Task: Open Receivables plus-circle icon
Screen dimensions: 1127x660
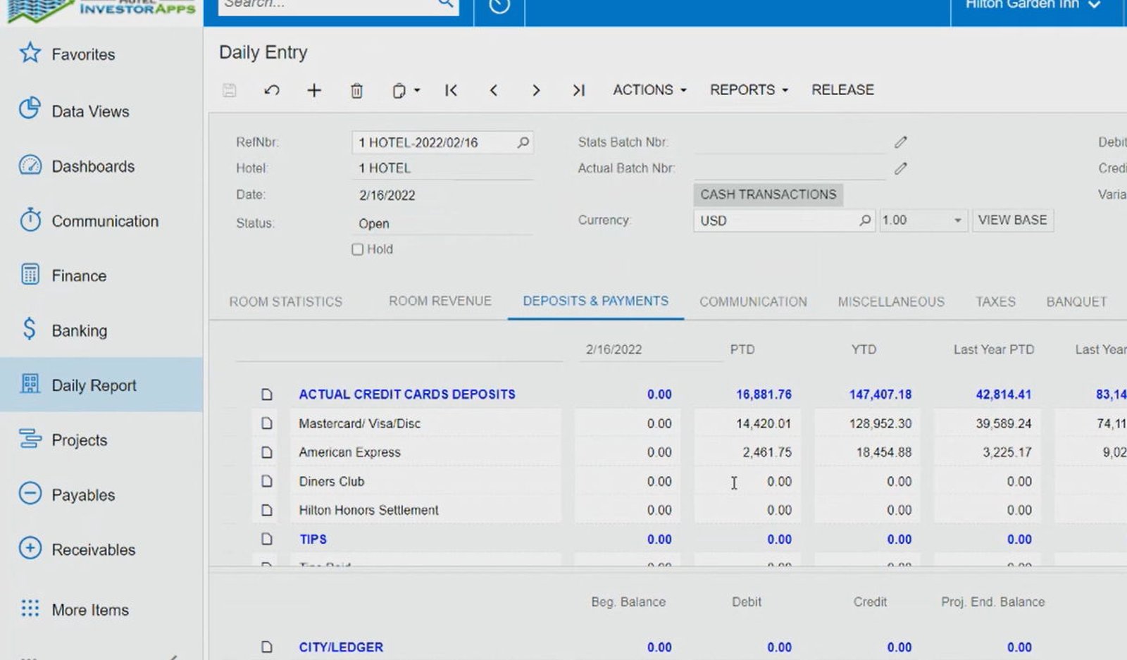Action: (30, 548)
